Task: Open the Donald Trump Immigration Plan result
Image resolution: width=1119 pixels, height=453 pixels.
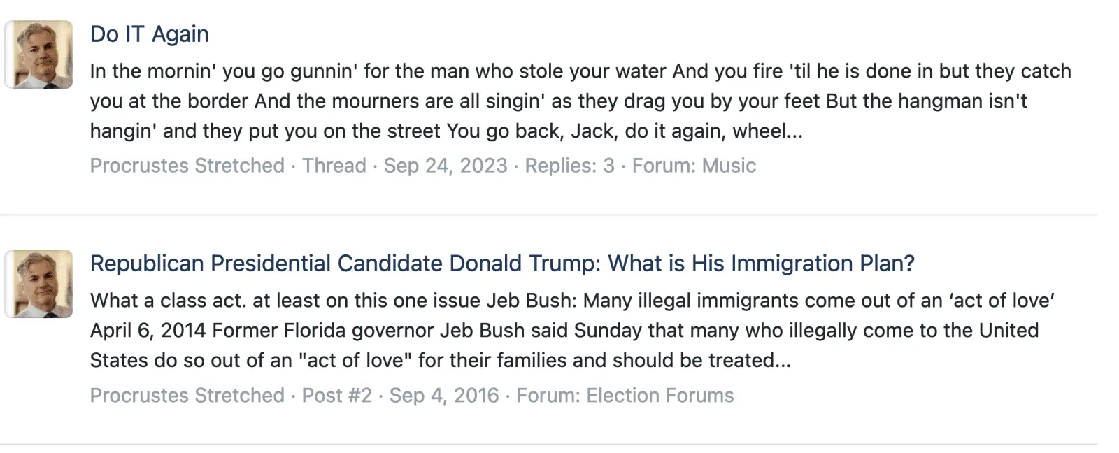Action: [501, 263]
